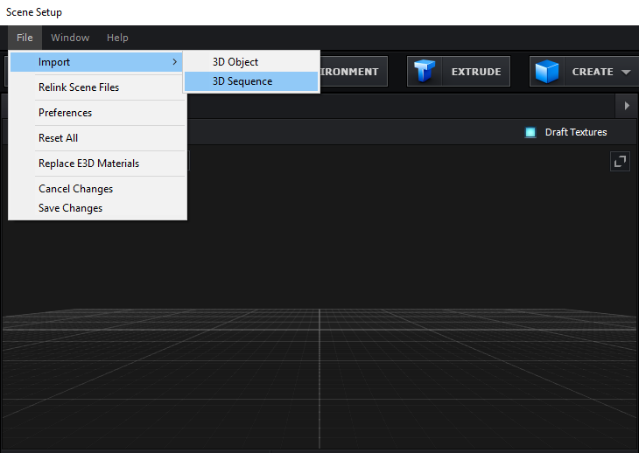Click the Extrude button label
Viewport: 639px width, 453px height.
(x=475, y=72)
